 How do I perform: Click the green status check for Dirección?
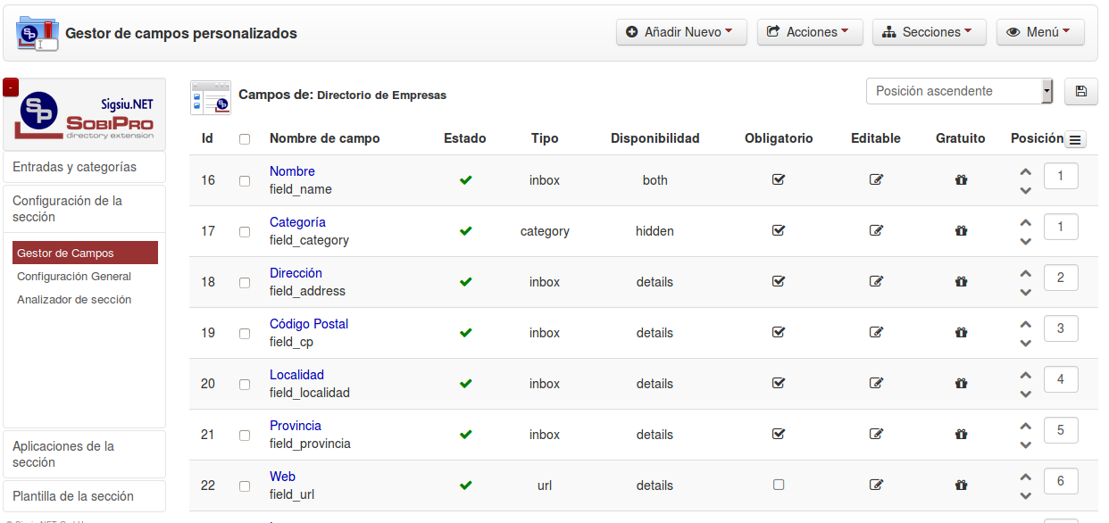pyautogui.click(x=466, y=282)
